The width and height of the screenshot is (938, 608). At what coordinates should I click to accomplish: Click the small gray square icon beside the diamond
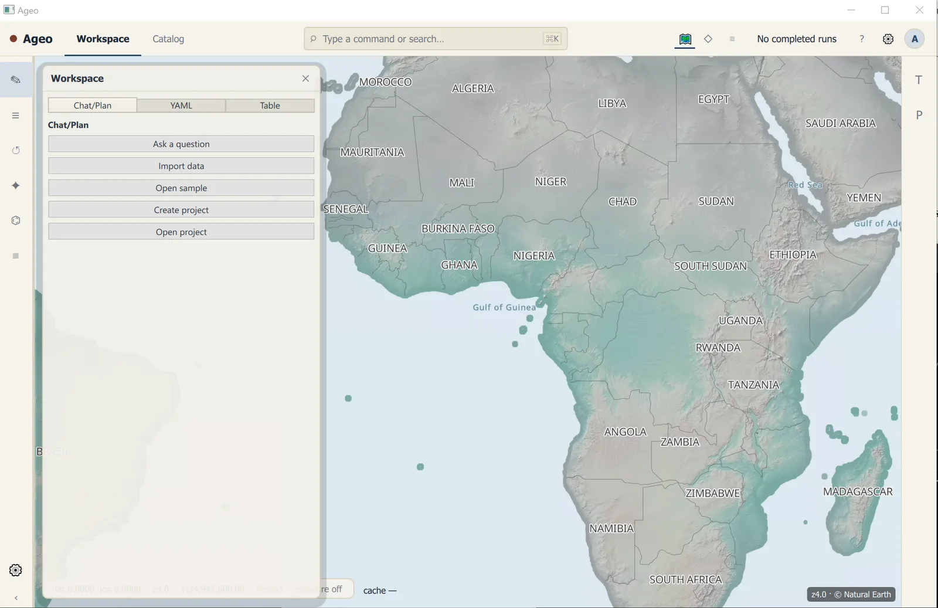pyautogui.click(x=732, y=39)
